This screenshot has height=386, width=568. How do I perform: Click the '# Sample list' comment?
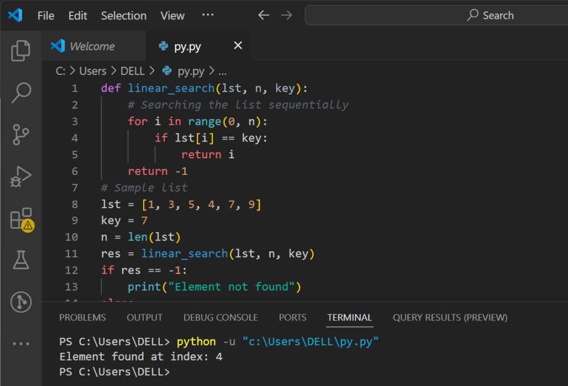[x=144, y=188]
